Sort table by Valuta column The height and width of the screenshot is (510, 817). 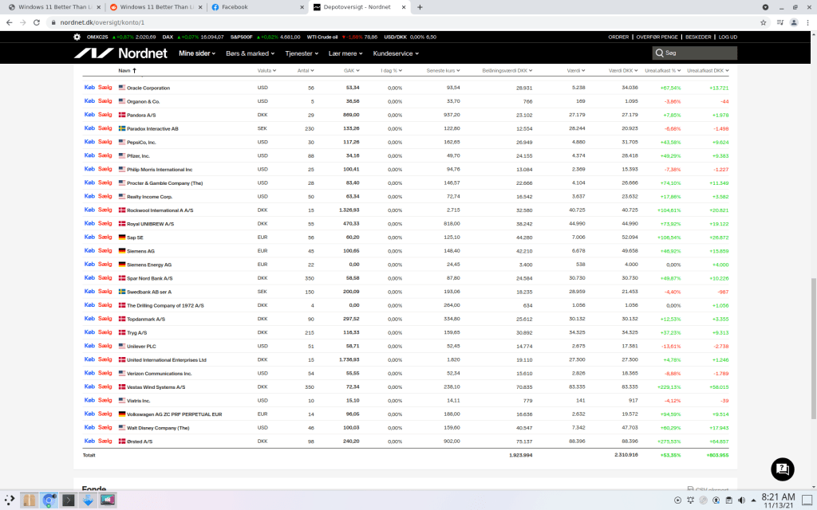[x=265, y=71]
